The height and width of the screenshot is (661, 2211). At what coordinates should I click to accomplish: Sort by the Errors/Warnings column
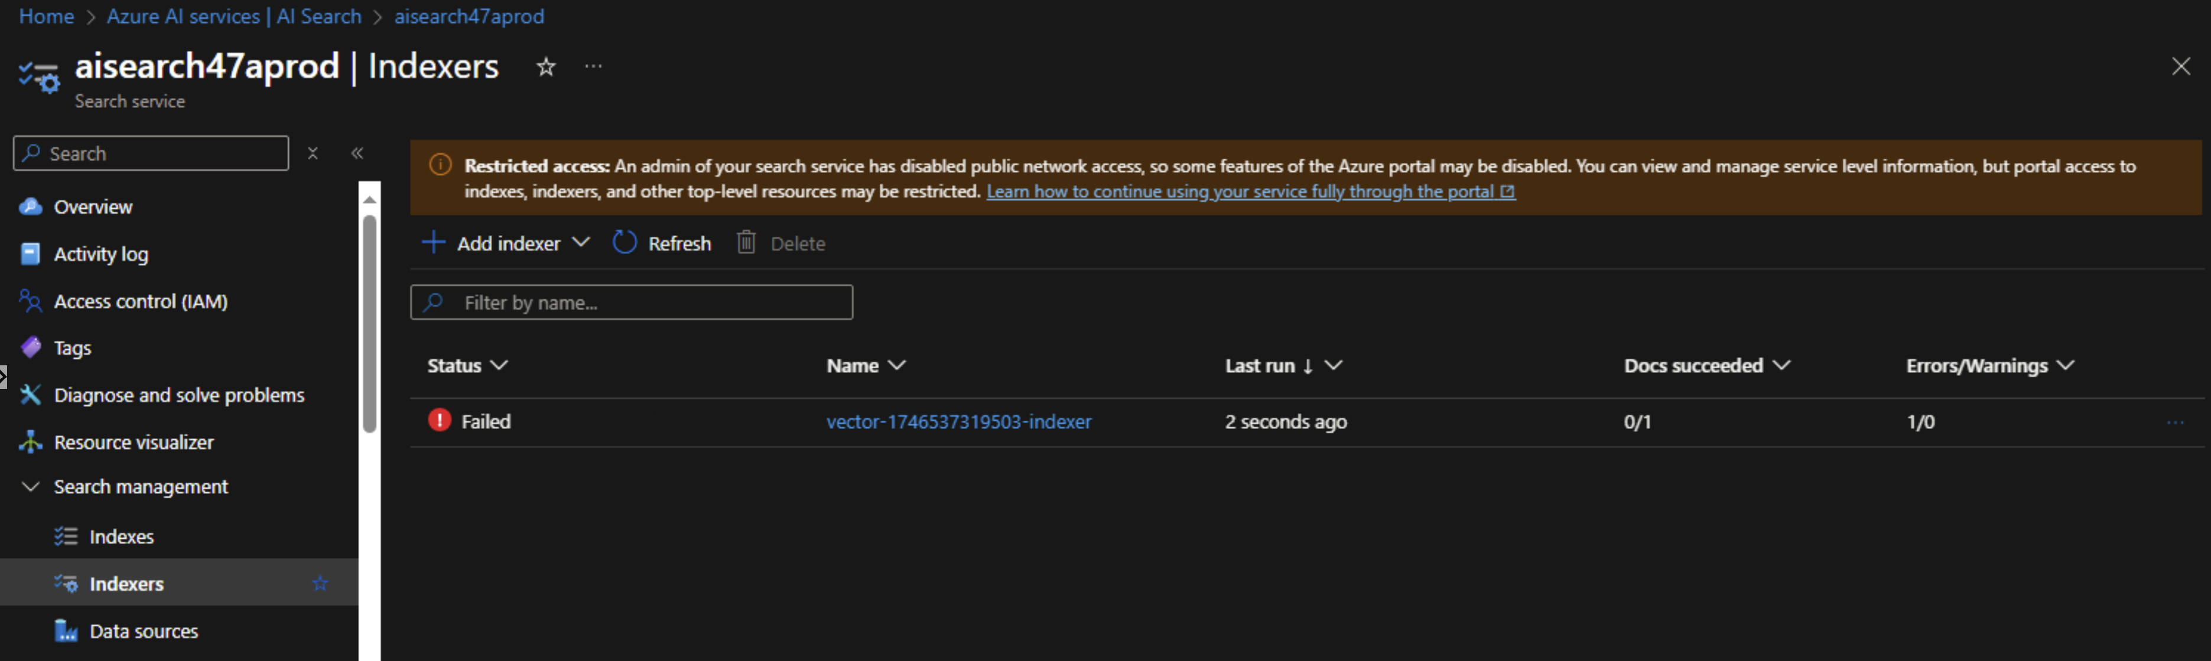click(x=1991, y=366)
